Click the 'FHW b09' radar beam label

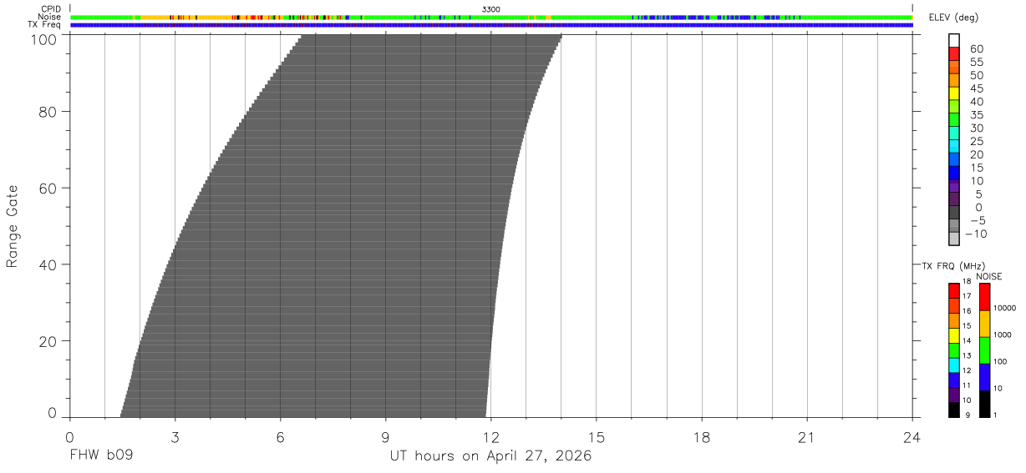tap(101, 456)
